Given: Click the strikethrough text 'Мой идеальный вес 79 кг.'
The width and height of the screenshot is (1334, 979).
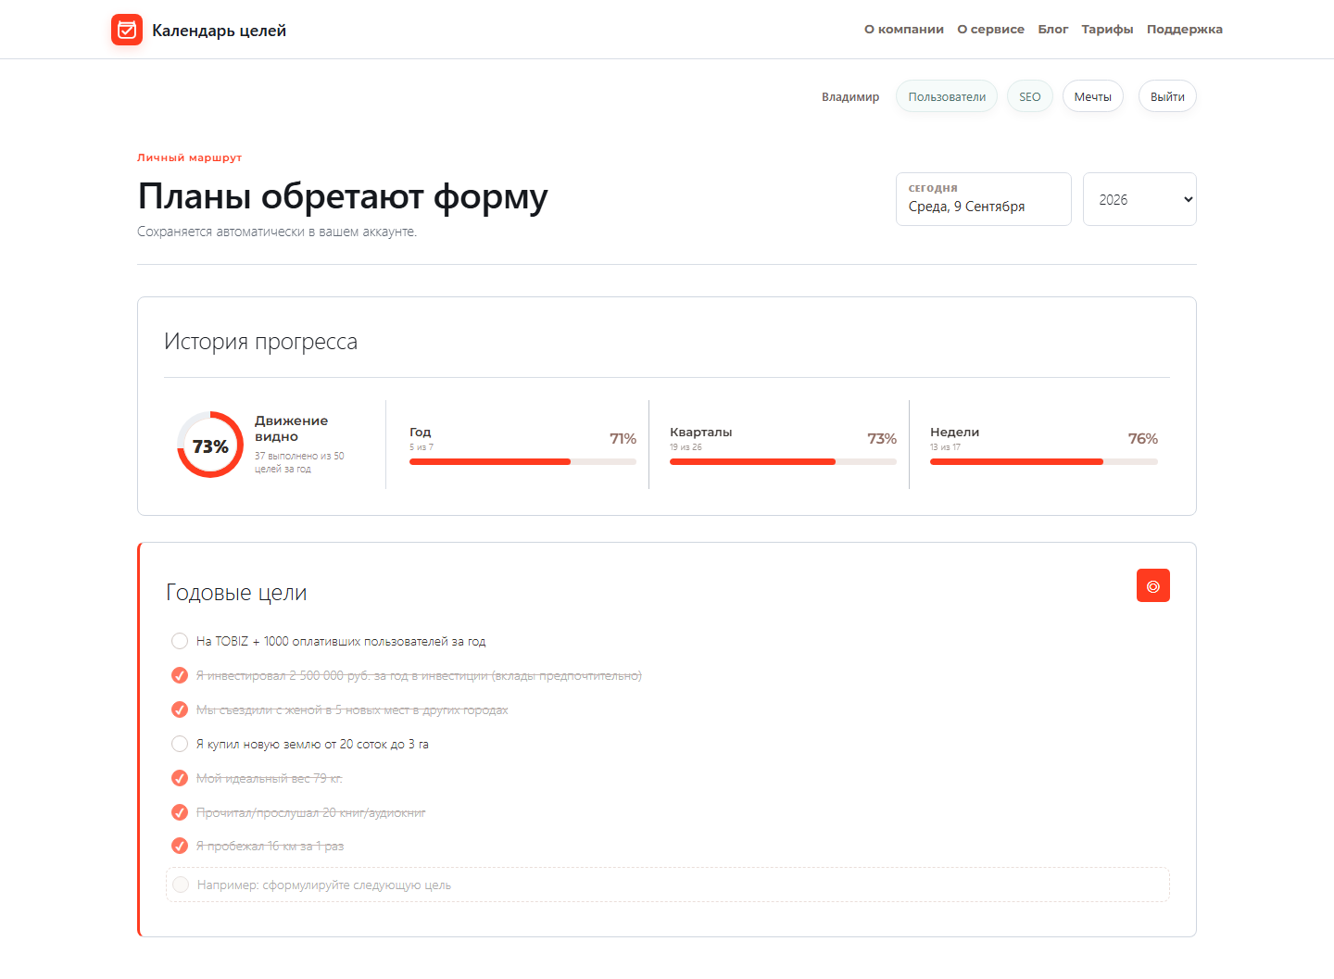Looking at the screenshot, I should click(270, 778).
